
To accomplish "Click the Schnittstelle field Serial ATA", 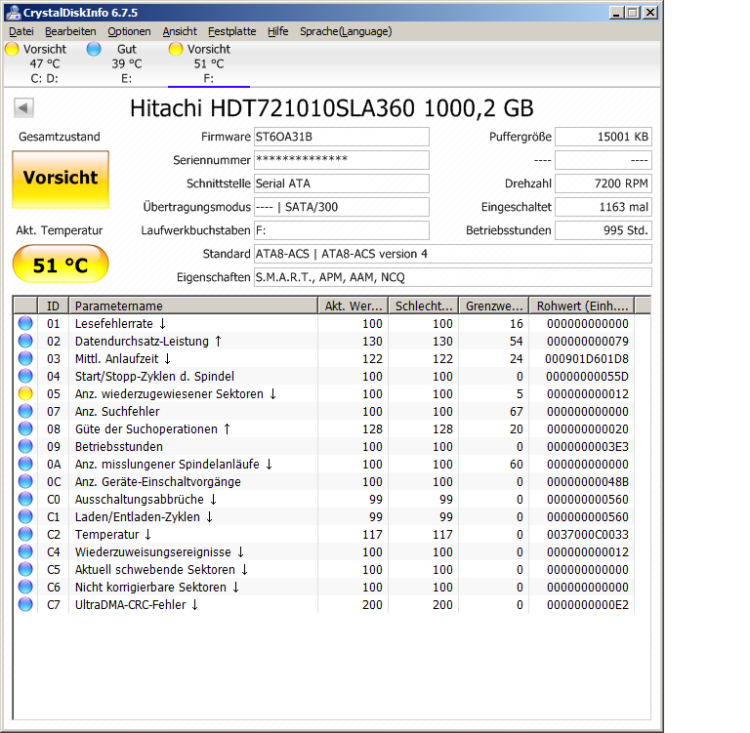I will click(x=342, y=183).
